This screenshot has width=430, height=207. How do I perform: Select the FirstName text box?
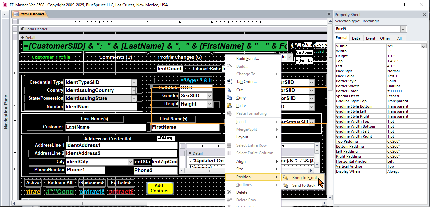click(x=185, y=127)
